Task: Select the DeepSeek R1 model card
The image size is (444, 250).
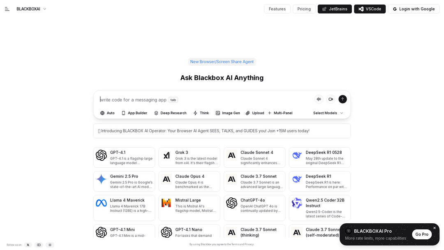Action: coord(320,181)
